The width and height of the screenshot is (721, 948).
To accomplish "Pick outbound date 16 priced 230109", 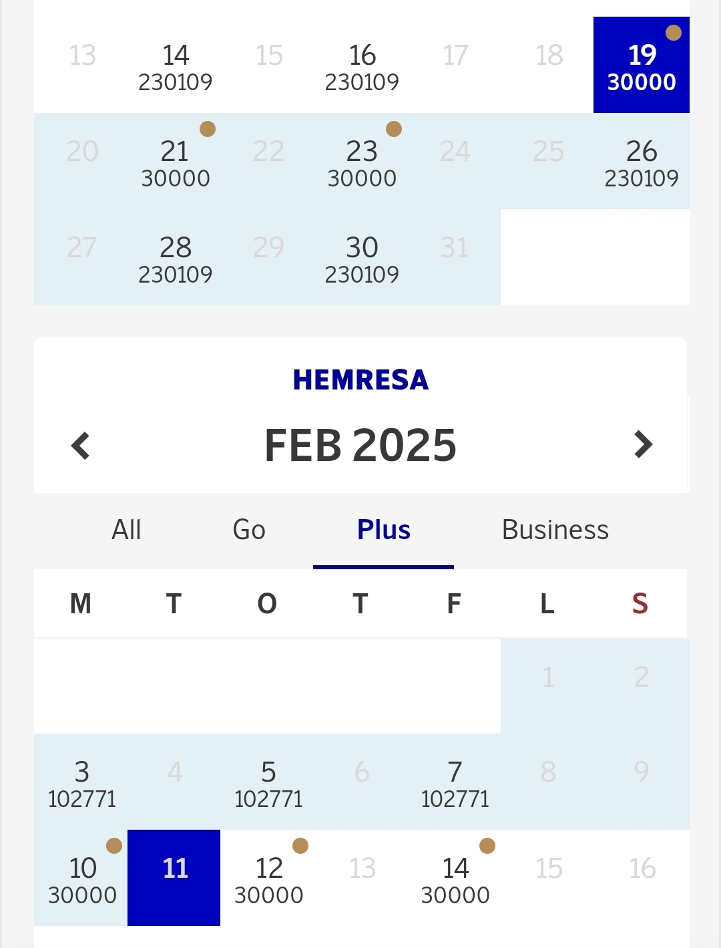I will (x=362, y=65).
